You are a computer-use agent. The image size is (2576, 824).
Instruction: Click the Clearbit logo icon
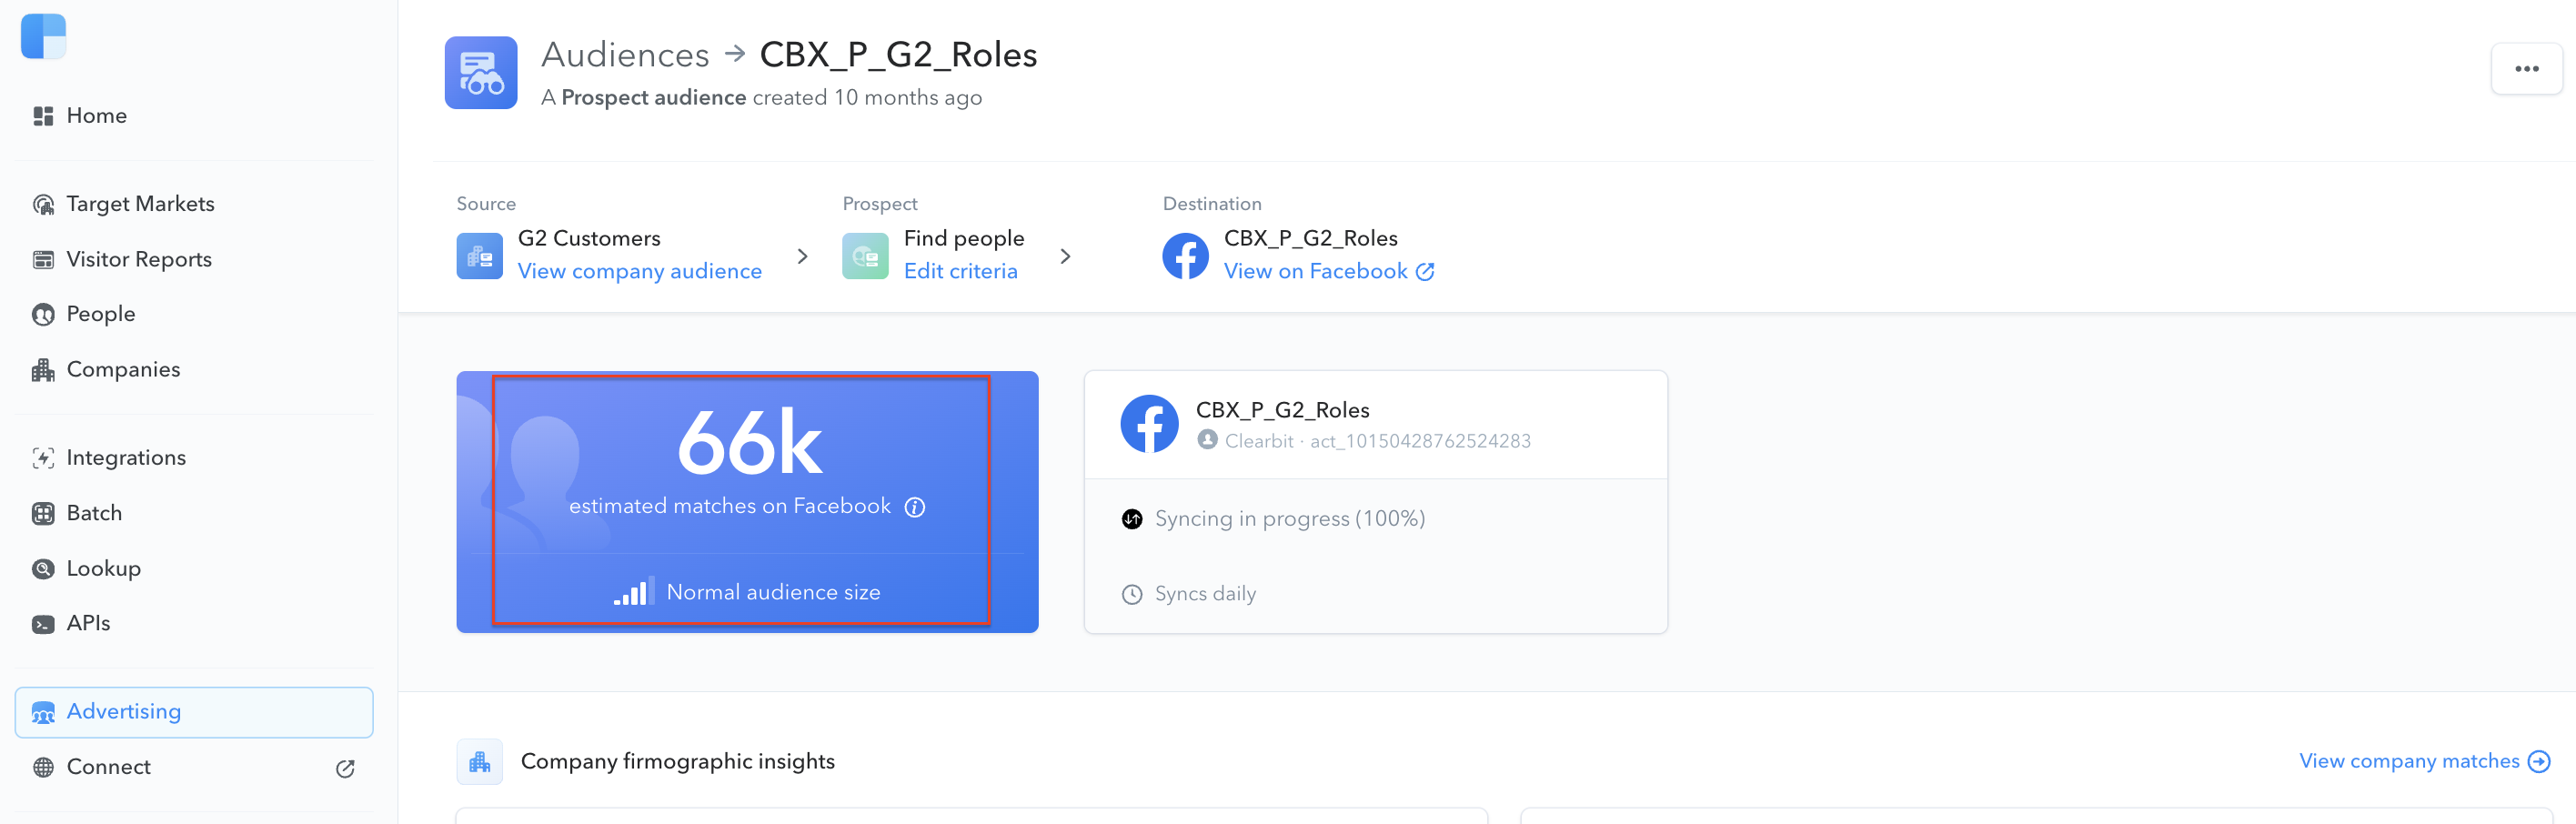[x=43, y=36]
